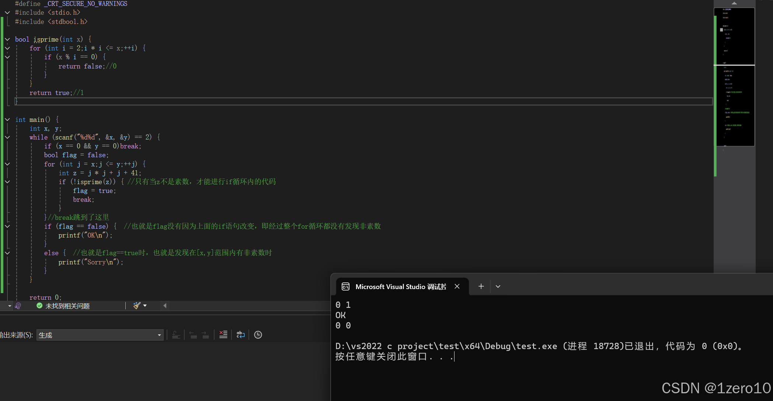Click the go-to-previous-message icon
The image size is (773, 401).
193,335
